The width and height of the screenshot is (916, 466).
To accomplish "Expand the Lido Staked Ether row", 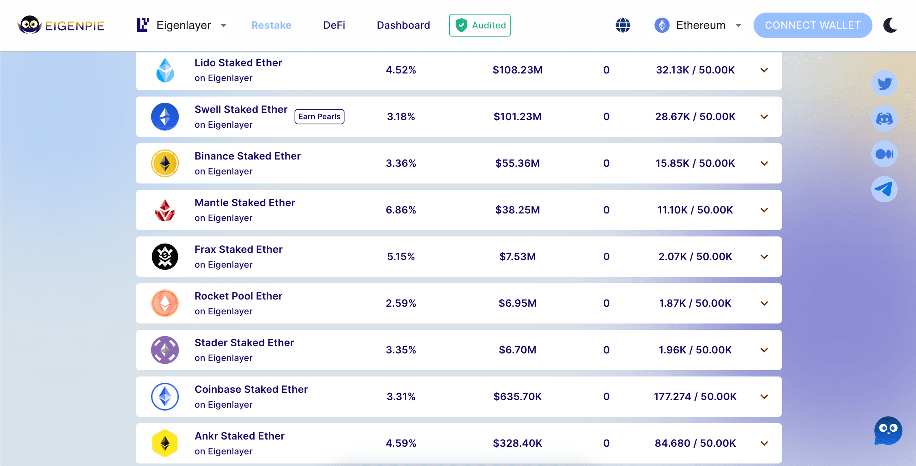I will pos(764,70).
